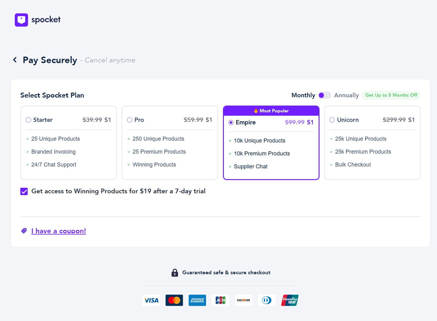Click 'Bulk Checkout' feature

tap(353, 165)
